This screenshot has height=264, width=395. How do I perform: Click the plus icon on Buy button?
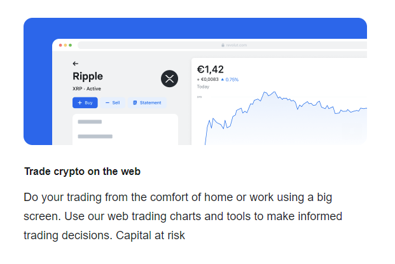80,103
